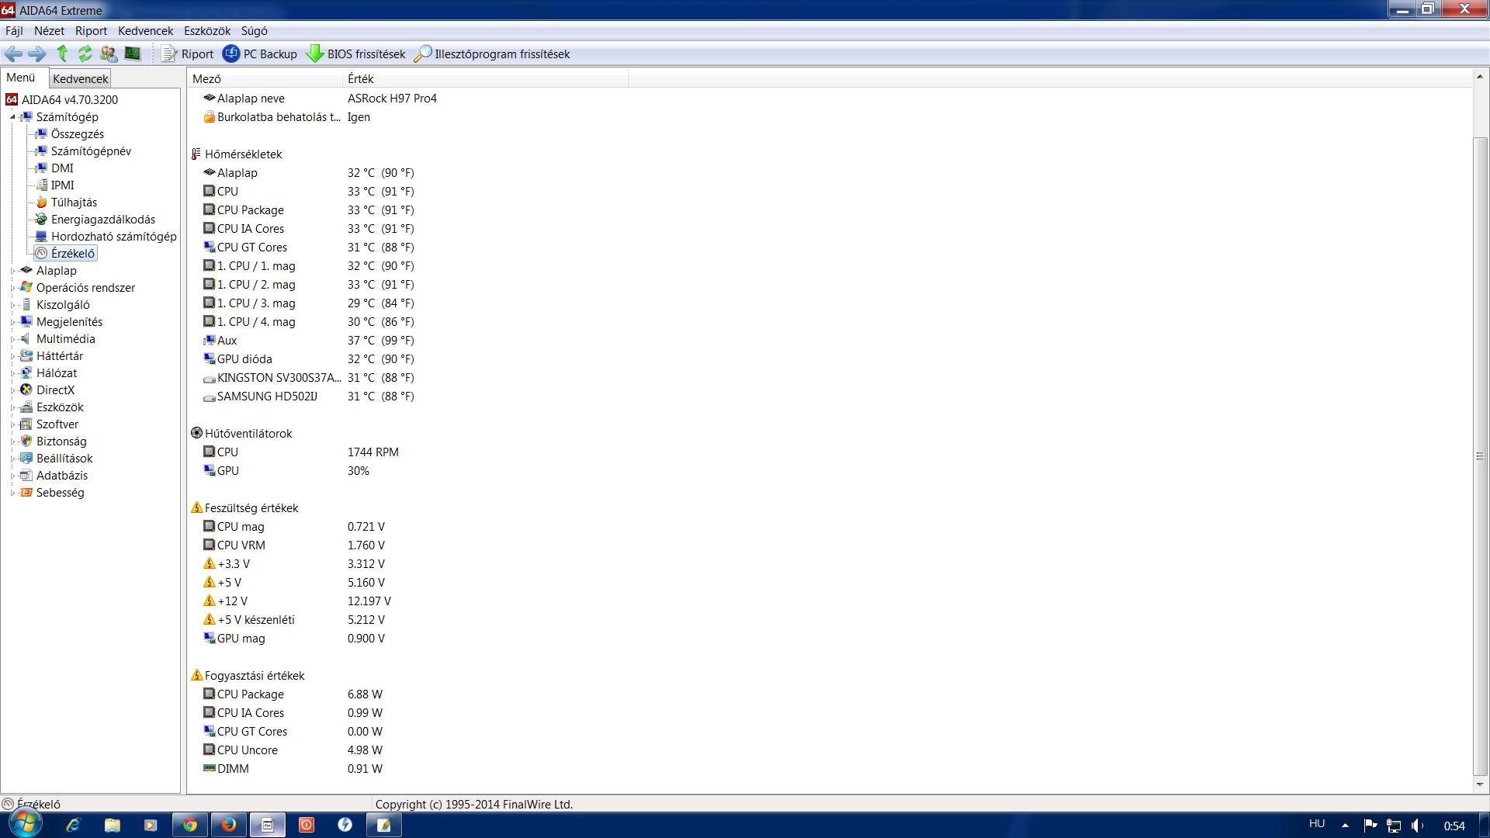Image resolution: width=1490 pixels, height=838 pixels.
Task: Select AIDA64 v4.70.3200 root item
Action: (69, 99)
